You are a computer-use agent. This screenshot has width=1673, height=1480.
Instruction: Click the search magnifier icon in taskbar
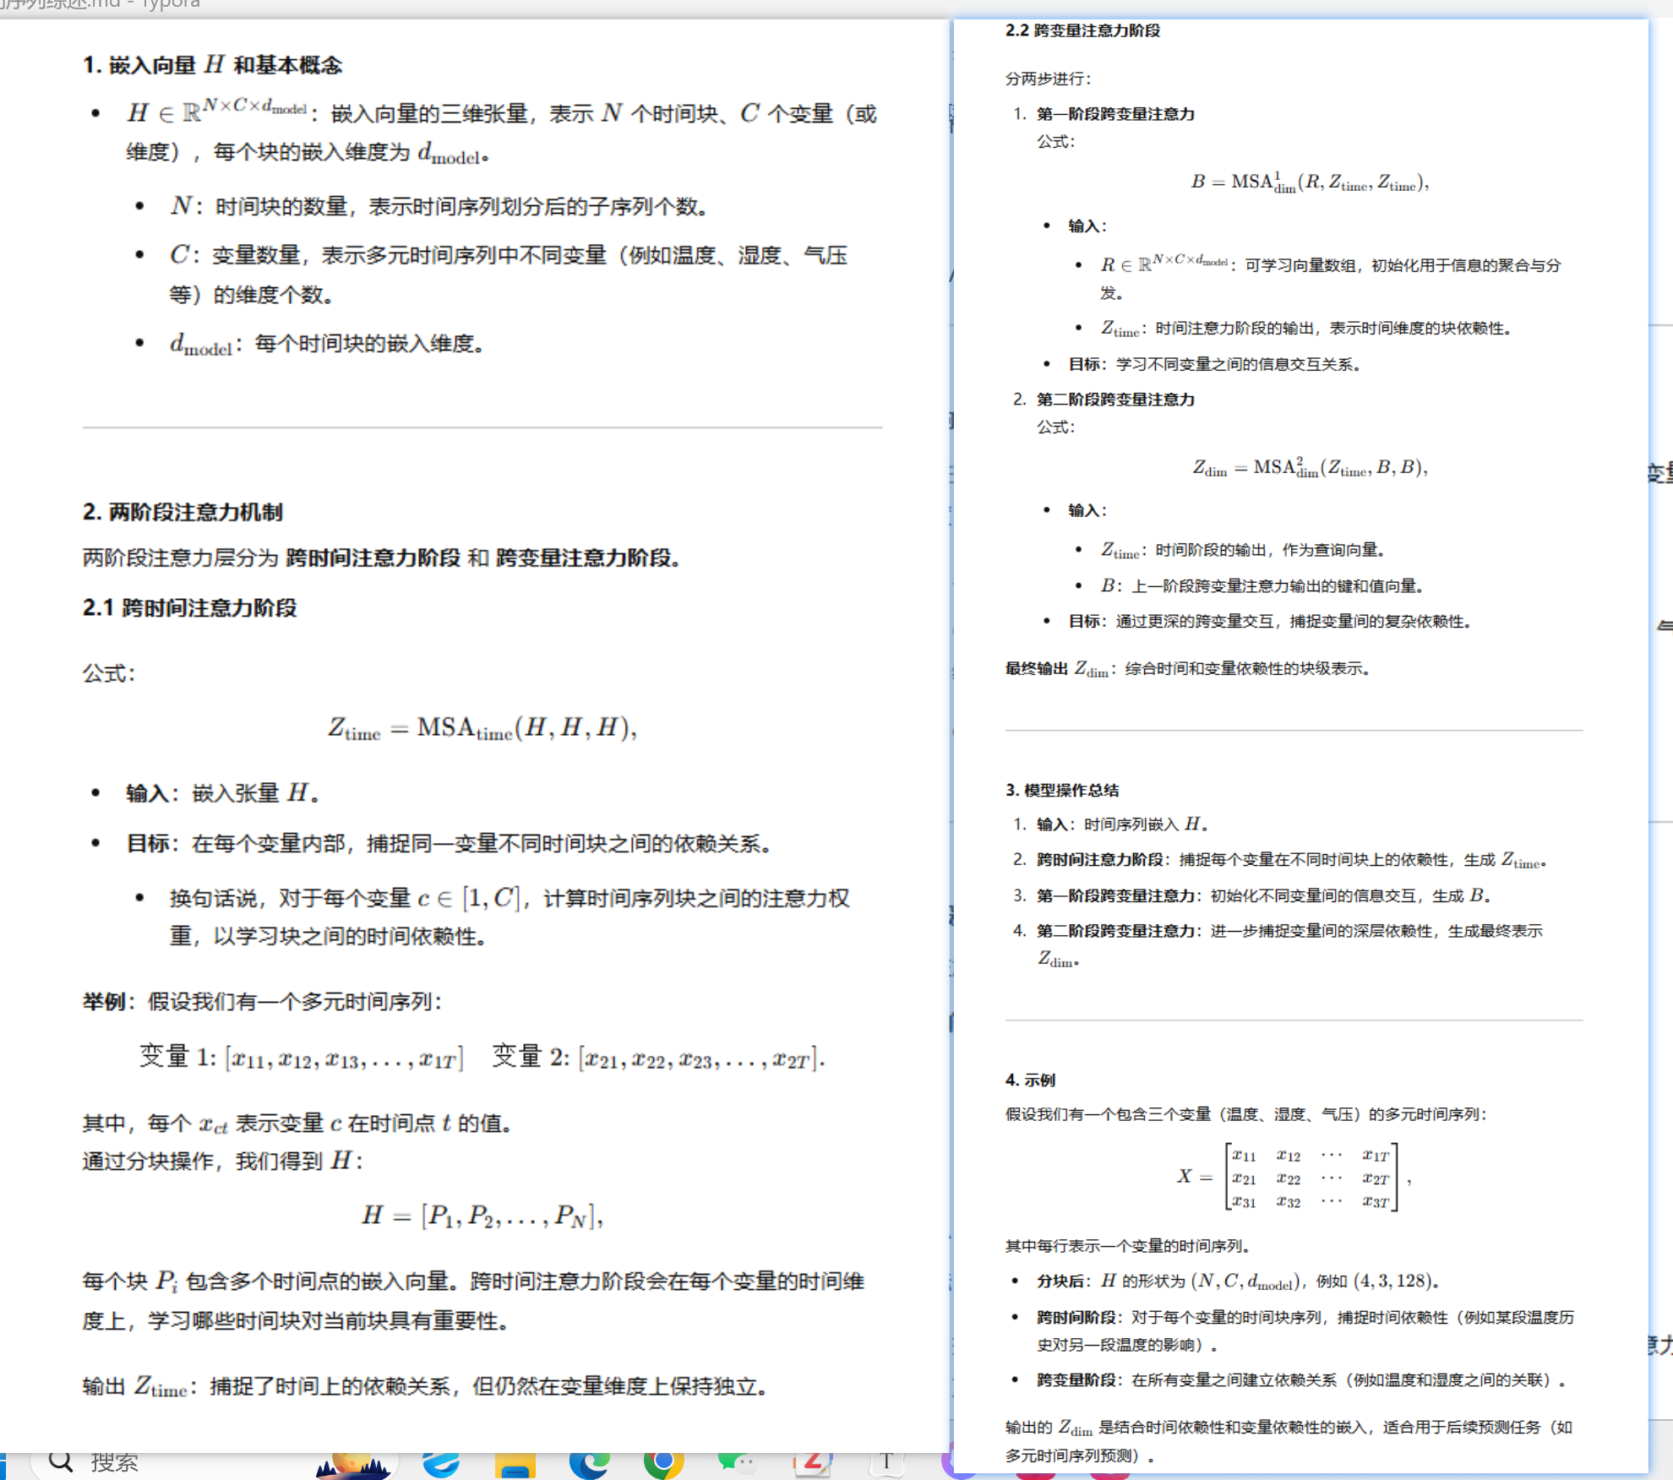point(61,1462)
